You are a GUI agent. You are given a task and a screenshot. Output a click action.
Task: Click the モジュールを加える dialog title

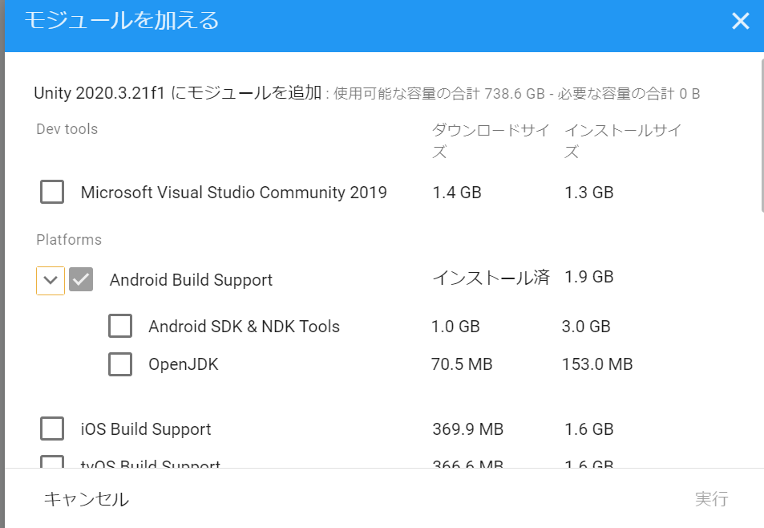[122, 21]
